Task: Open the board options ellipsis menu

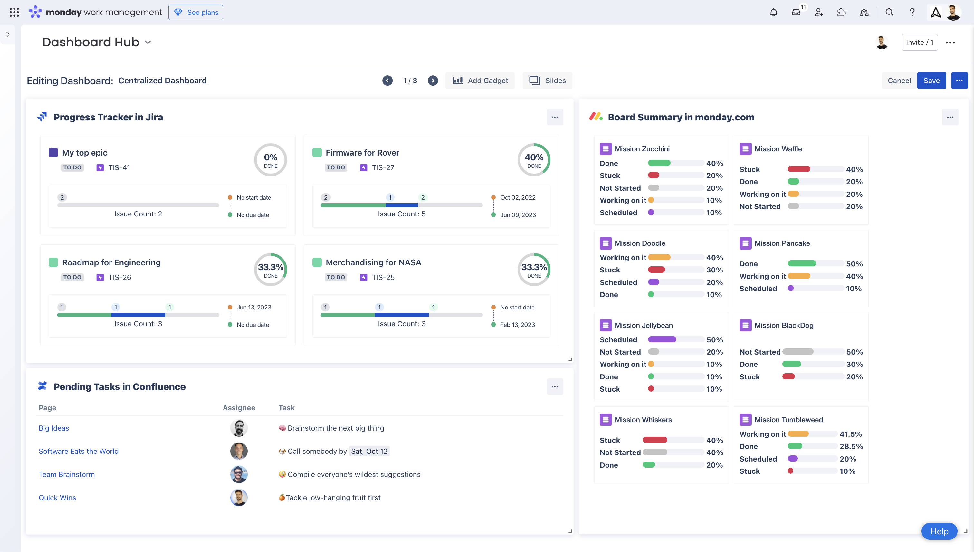Action: (950, 43)
